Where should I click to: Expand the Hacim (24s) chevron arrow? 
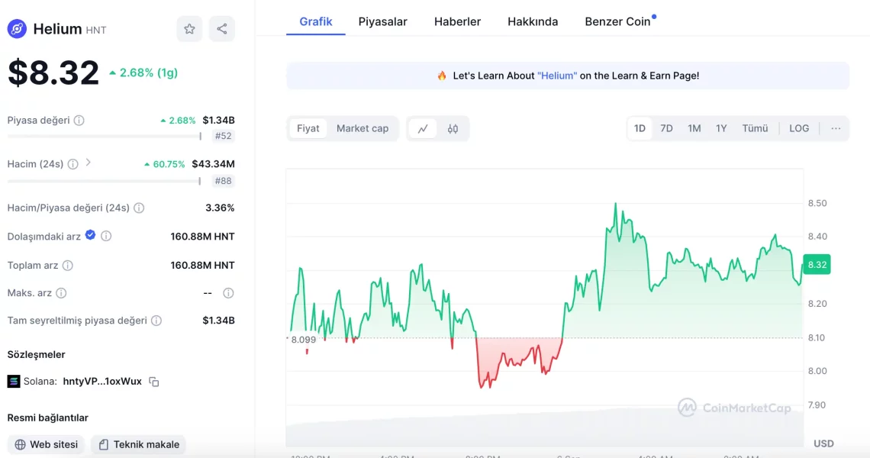point(89,163)
